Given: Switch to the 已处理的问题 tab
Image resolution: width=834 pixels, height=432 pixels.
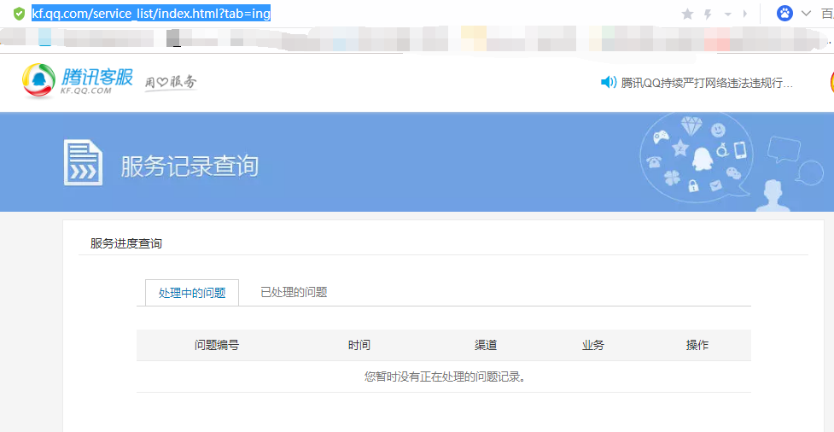Looking at the screenshot, I should tap(294, 292).
